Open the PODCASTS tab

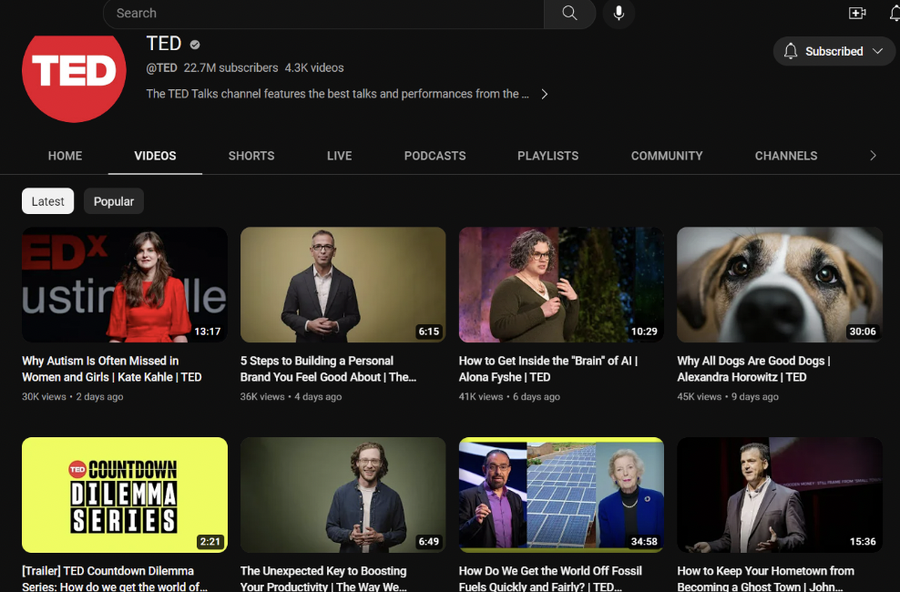click(x=435, y=156)
